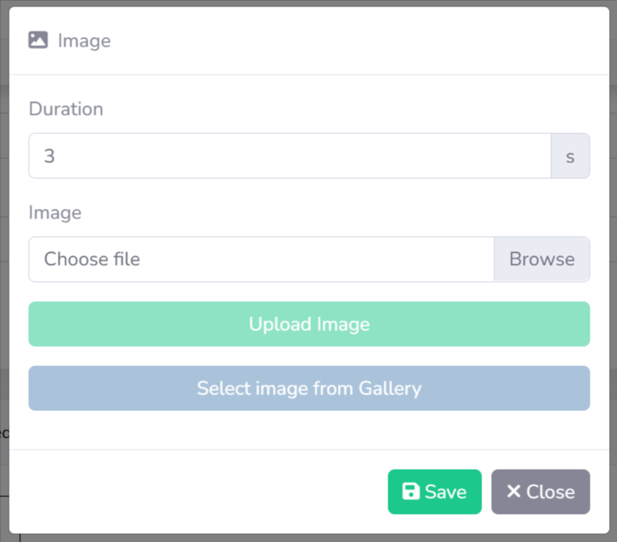
Task: Click the "Save" text label
Action: [445, 491]
